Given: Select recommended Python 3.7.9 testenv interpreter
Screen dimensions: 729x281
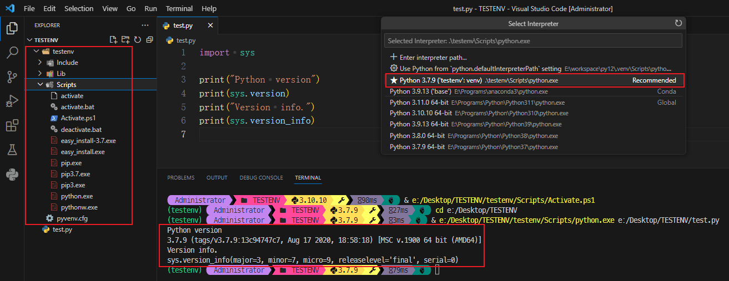Looking at the screenshot, I should (x=534, y=80).
